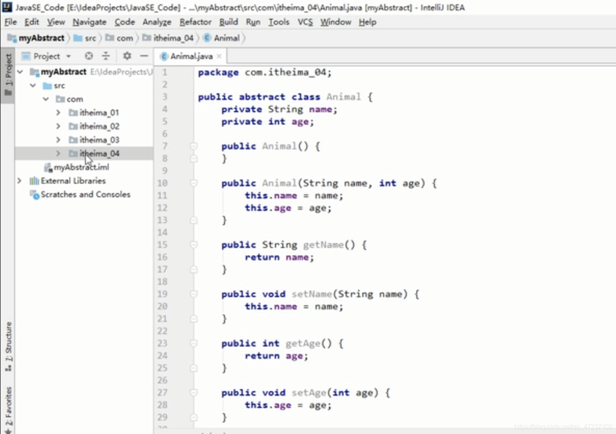The width and height of the screenshot is (616, 434).
Task: Open the View menu
Action: click(56, 22)
